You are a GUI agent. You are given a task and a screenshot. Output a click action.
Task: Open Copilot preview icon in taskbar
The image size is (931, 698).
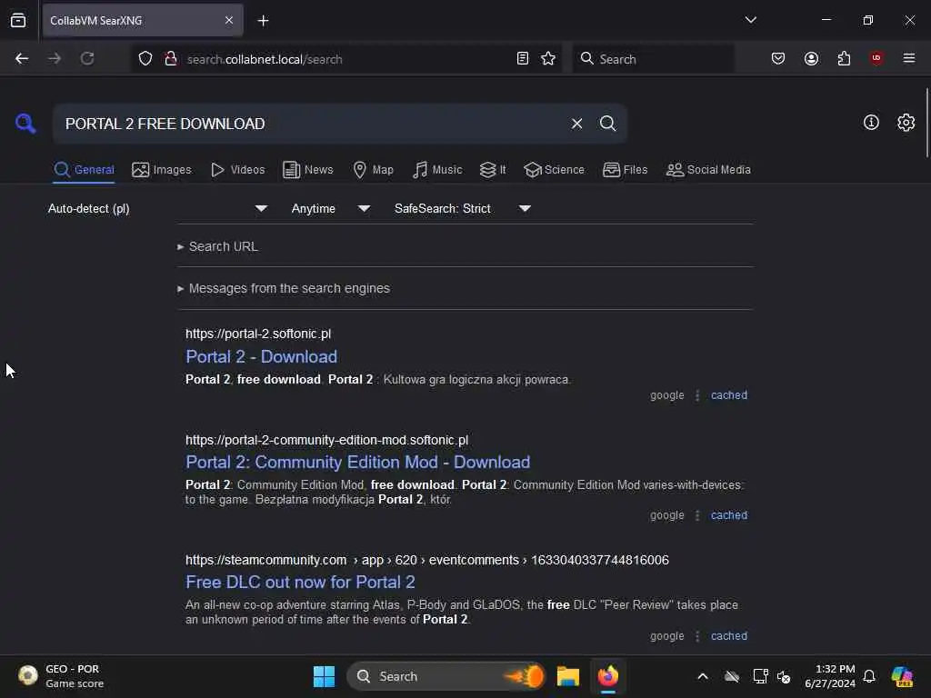point(902,676)
